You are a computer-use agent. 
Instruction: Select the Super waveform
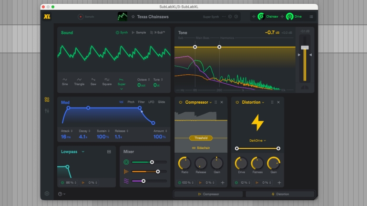point(122,82)
